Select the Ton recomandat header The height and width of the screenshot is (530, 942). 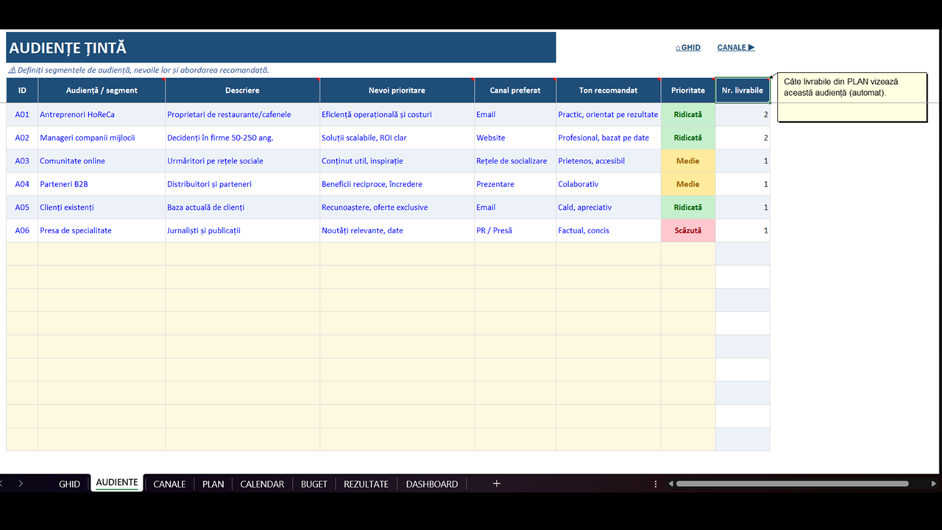(609, 91)
